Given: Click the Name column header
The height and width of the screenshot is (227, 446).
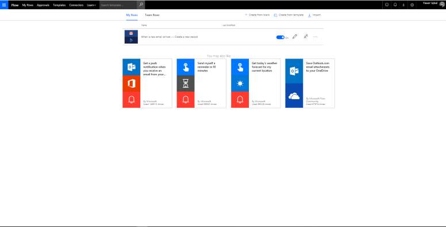Looking at the screenshot, I should coord(144,25).
